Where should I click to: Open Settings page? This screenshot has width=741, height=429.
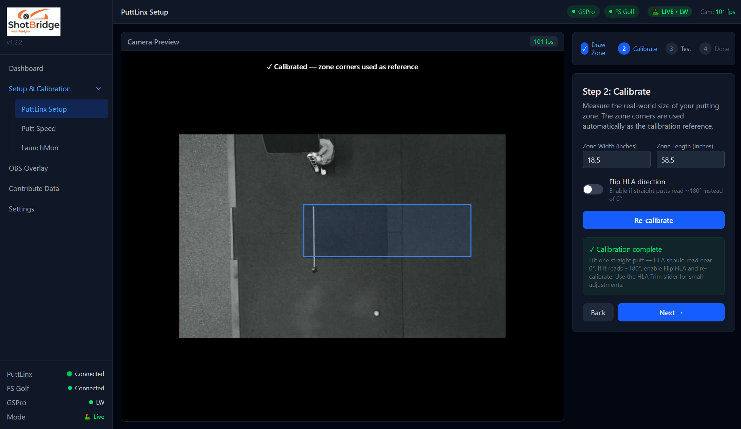[x=21, y=209]
